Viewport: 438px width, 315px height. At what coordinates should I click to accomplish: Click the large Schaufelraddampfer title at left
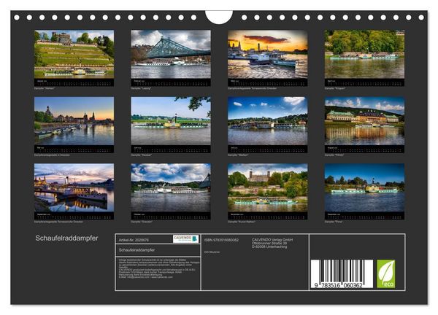[66, 238]
